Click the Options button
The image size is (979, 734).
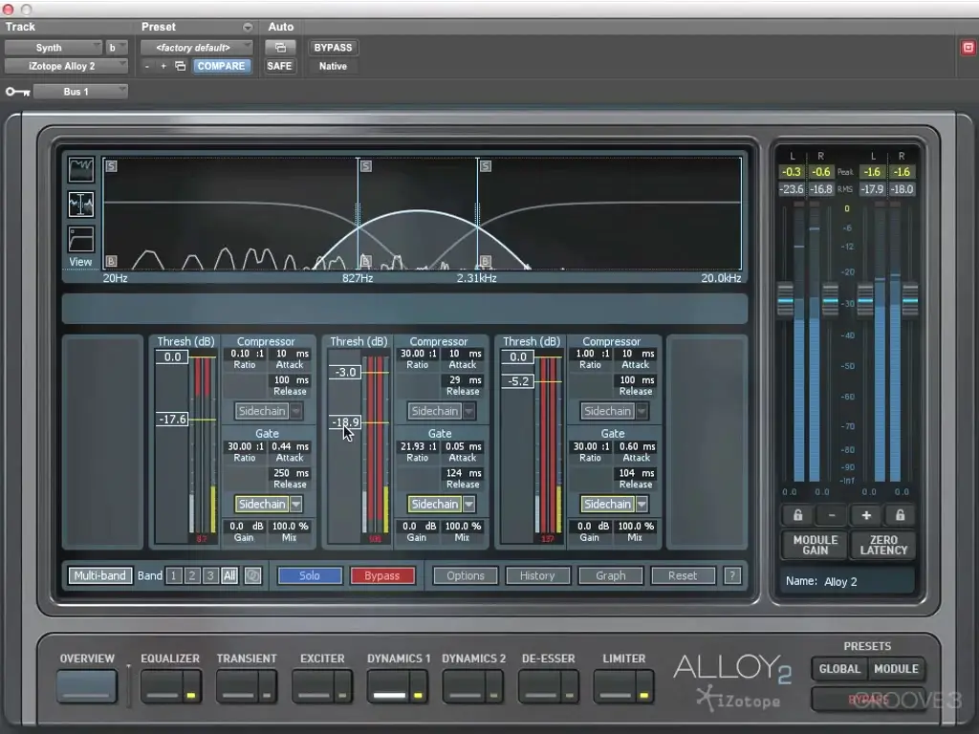coord(466,575)
